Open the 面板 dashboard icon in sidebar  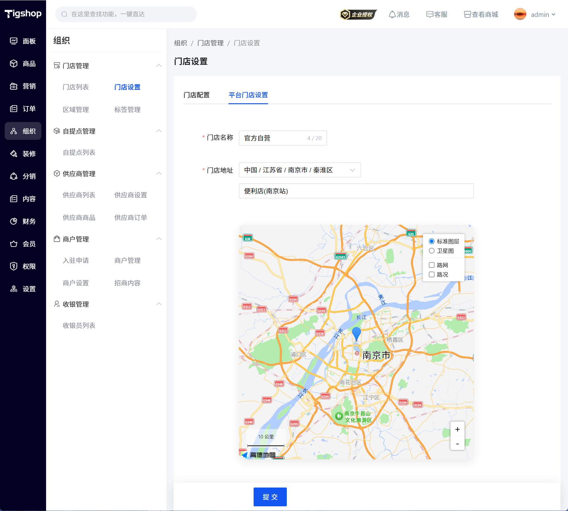(x=13, y=41)
